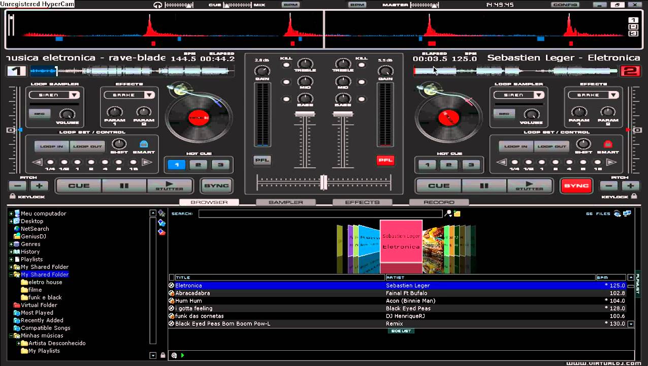This screenshot has height=366, width=648.
Task: Click the Cue button on deck 1
Action: 79,186
